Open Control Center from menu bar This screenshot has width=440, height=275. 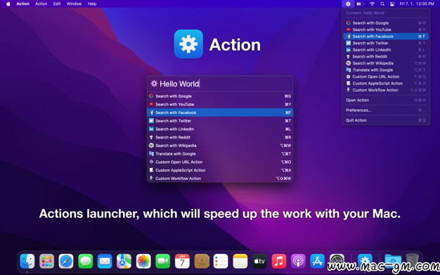pos(392,4)
